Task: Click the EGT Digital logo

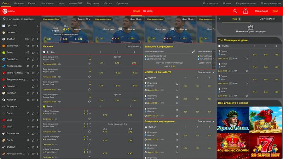Action: coord(8,11)
